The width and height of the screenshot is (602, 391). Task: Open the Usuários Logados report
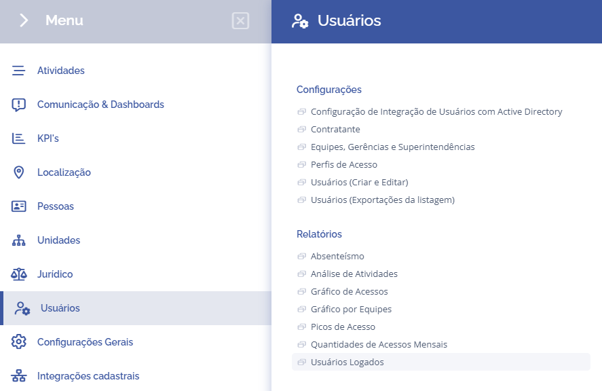click(347, 362)
